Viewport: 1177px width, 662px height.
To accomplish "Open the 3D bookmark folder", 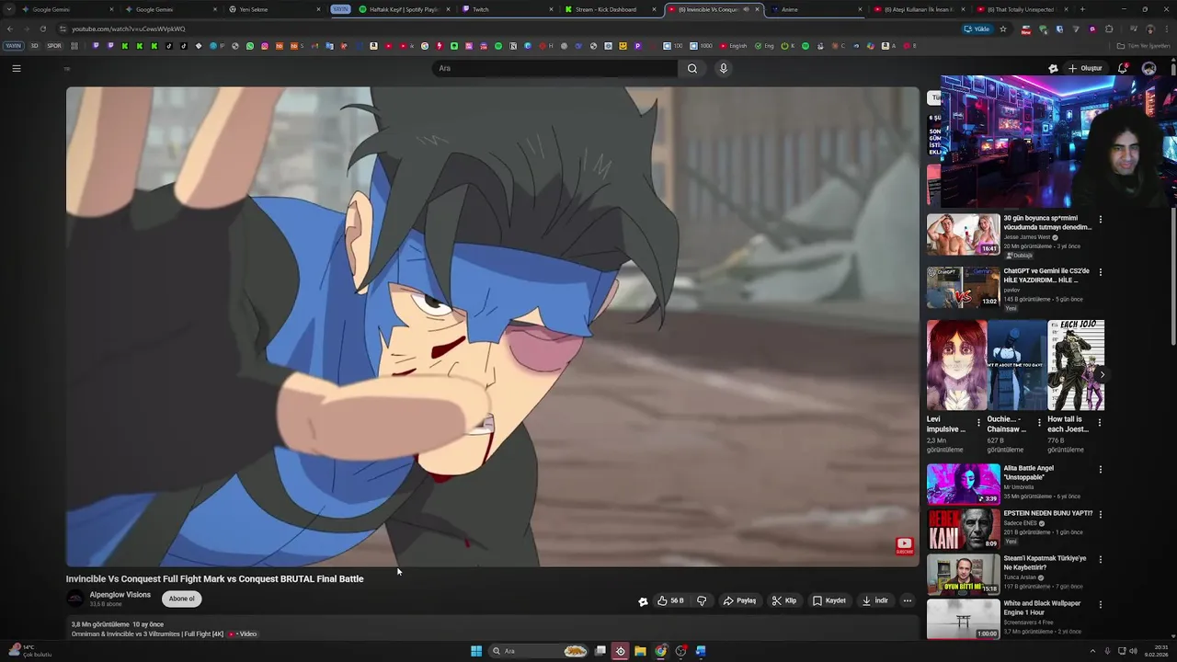I will point(35,45).
